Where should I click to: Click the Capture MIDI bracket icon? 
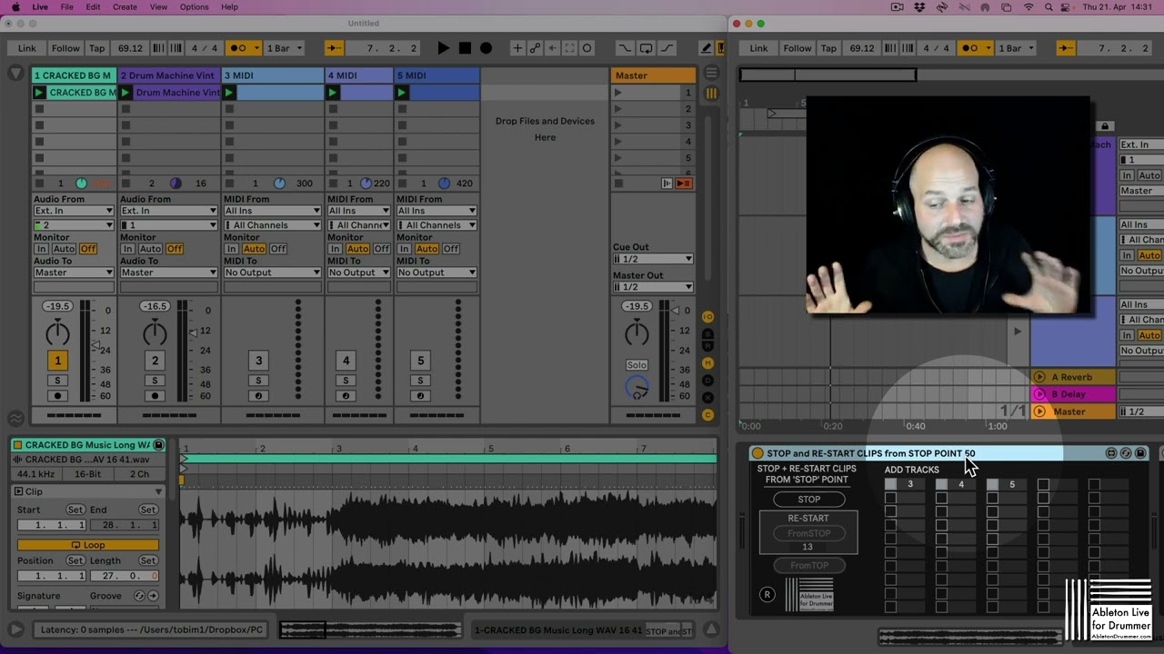tap(569, 48)
